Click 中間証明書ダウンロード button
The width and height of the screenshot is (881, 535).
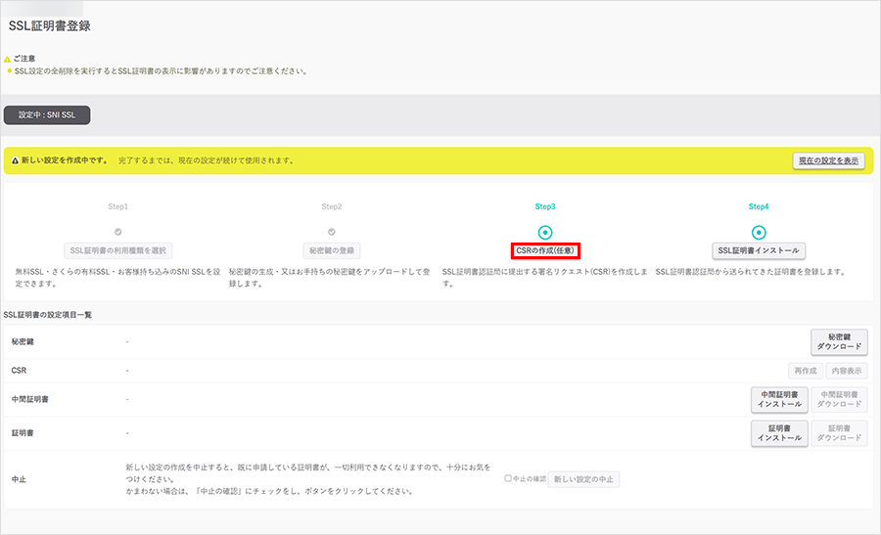tap(839, 399)
